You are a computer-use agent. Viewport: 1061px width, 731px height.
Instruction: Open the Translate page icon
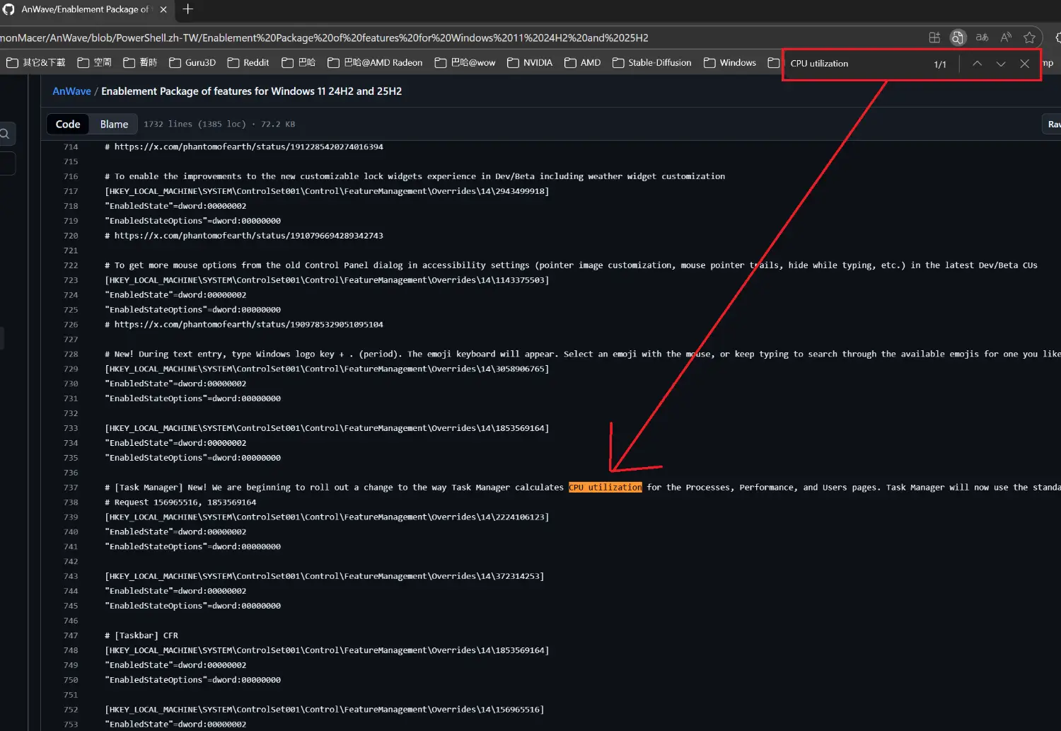[982, 38]
